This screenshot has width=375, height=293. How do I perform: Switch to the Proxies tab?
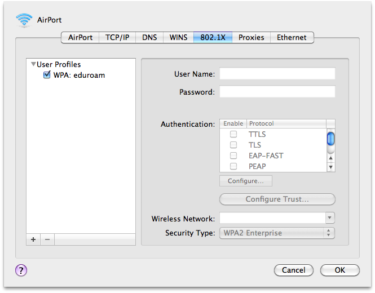[x=252, y=38]
